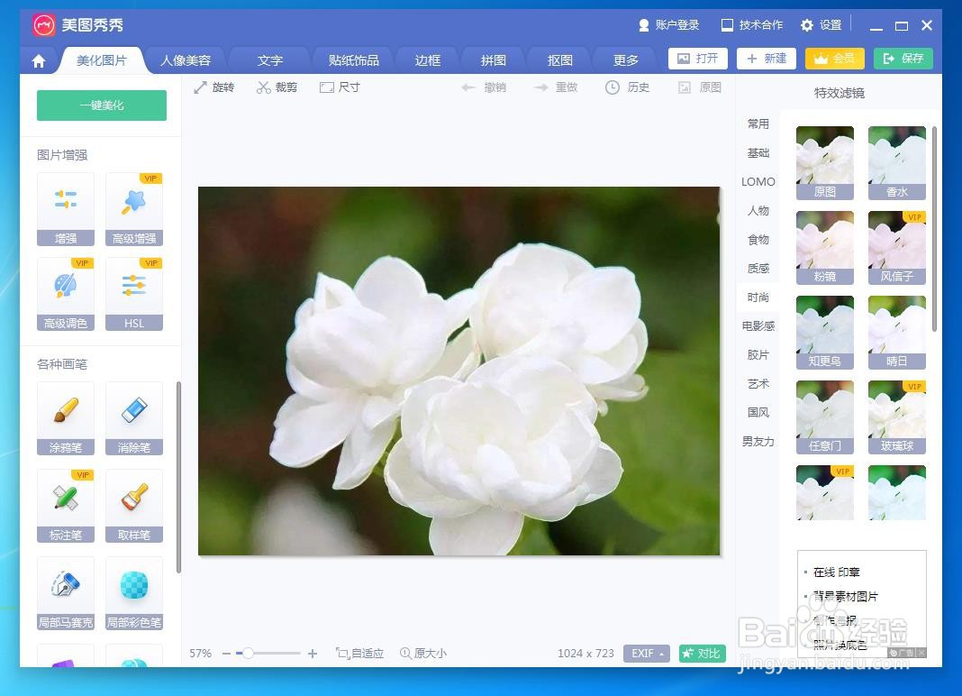Select the 消除笔 eraser pen tool
962x696 pixels.
[133, 417]
